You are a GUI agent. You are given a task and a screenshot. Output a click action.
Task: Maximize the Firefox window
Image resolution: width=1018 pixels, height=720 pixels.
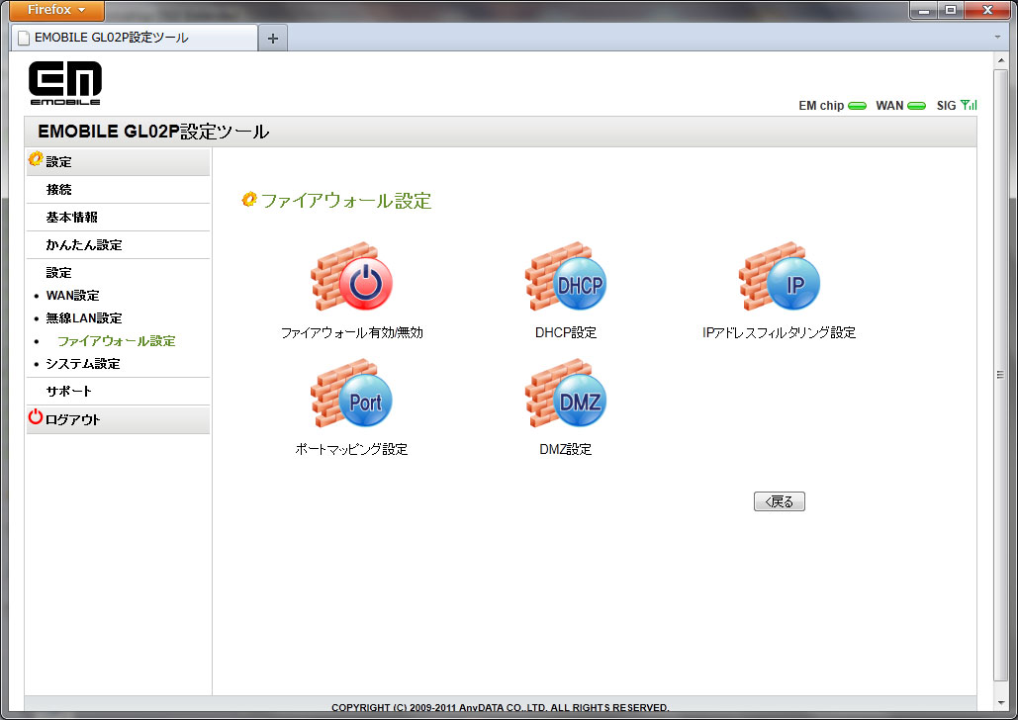(951, 11)
